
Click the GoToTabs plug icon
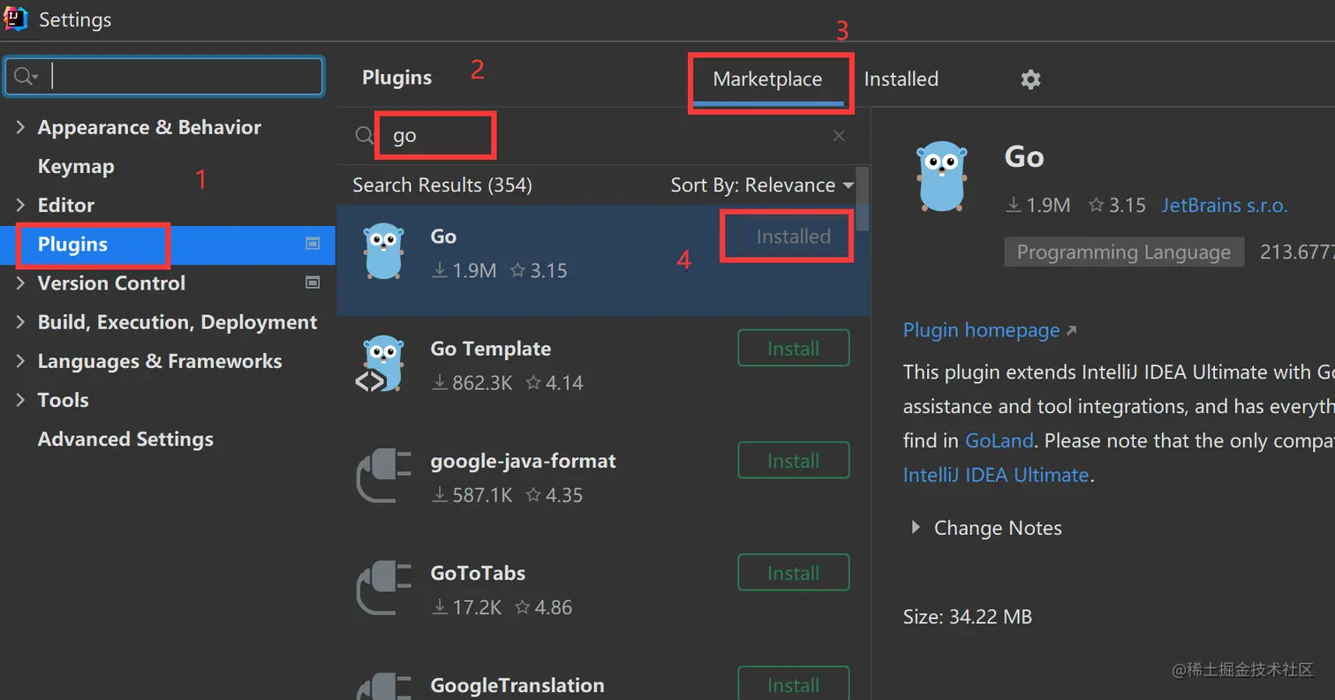[x=383, y=589]
